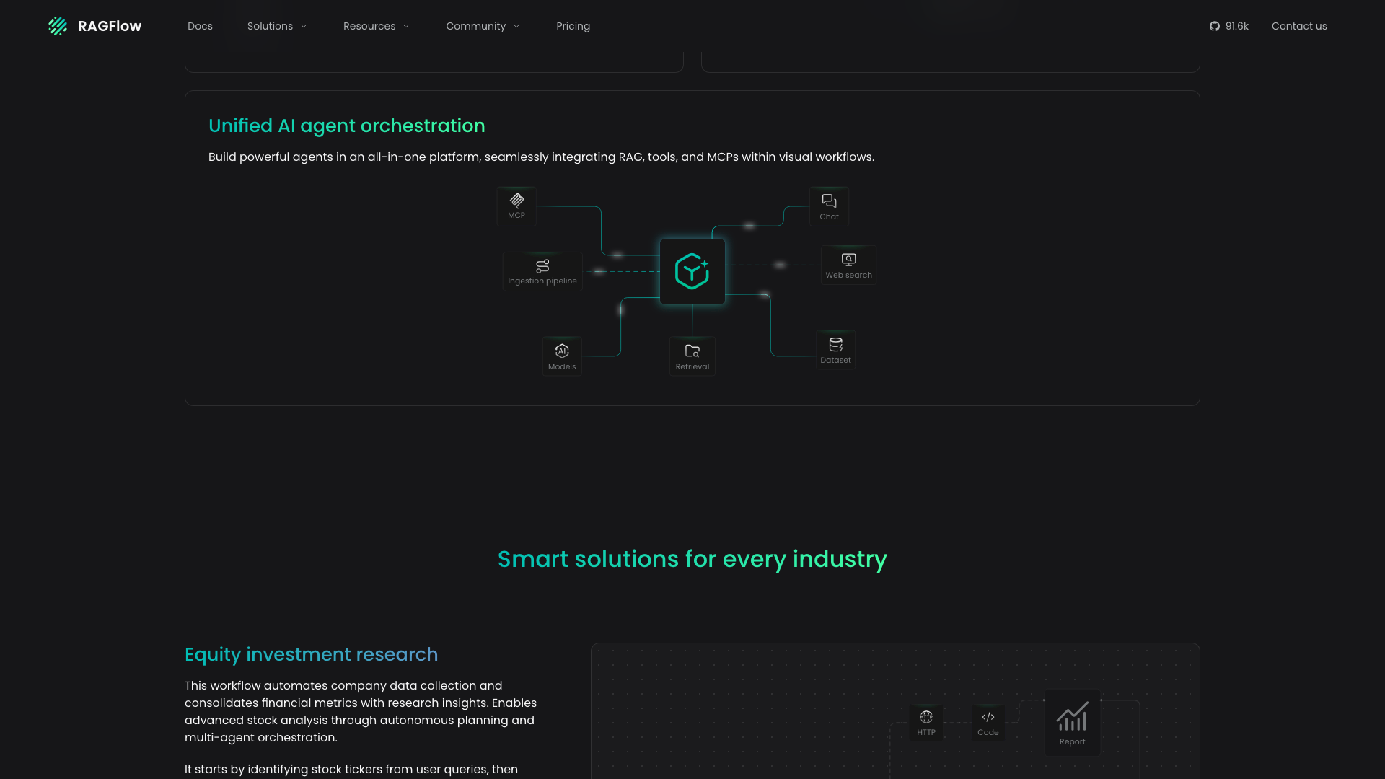Image resolution: width=1385 pixels, height=779 pixels.
Task: Click the RAGFlow logo icon
Action: [x=58, y=26]
